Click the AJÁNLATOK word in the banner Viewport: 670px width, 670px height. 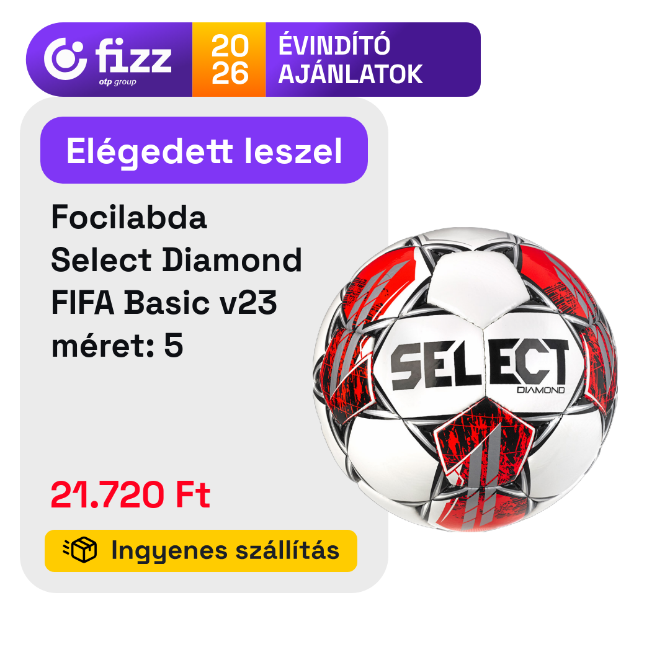(351, 73)
